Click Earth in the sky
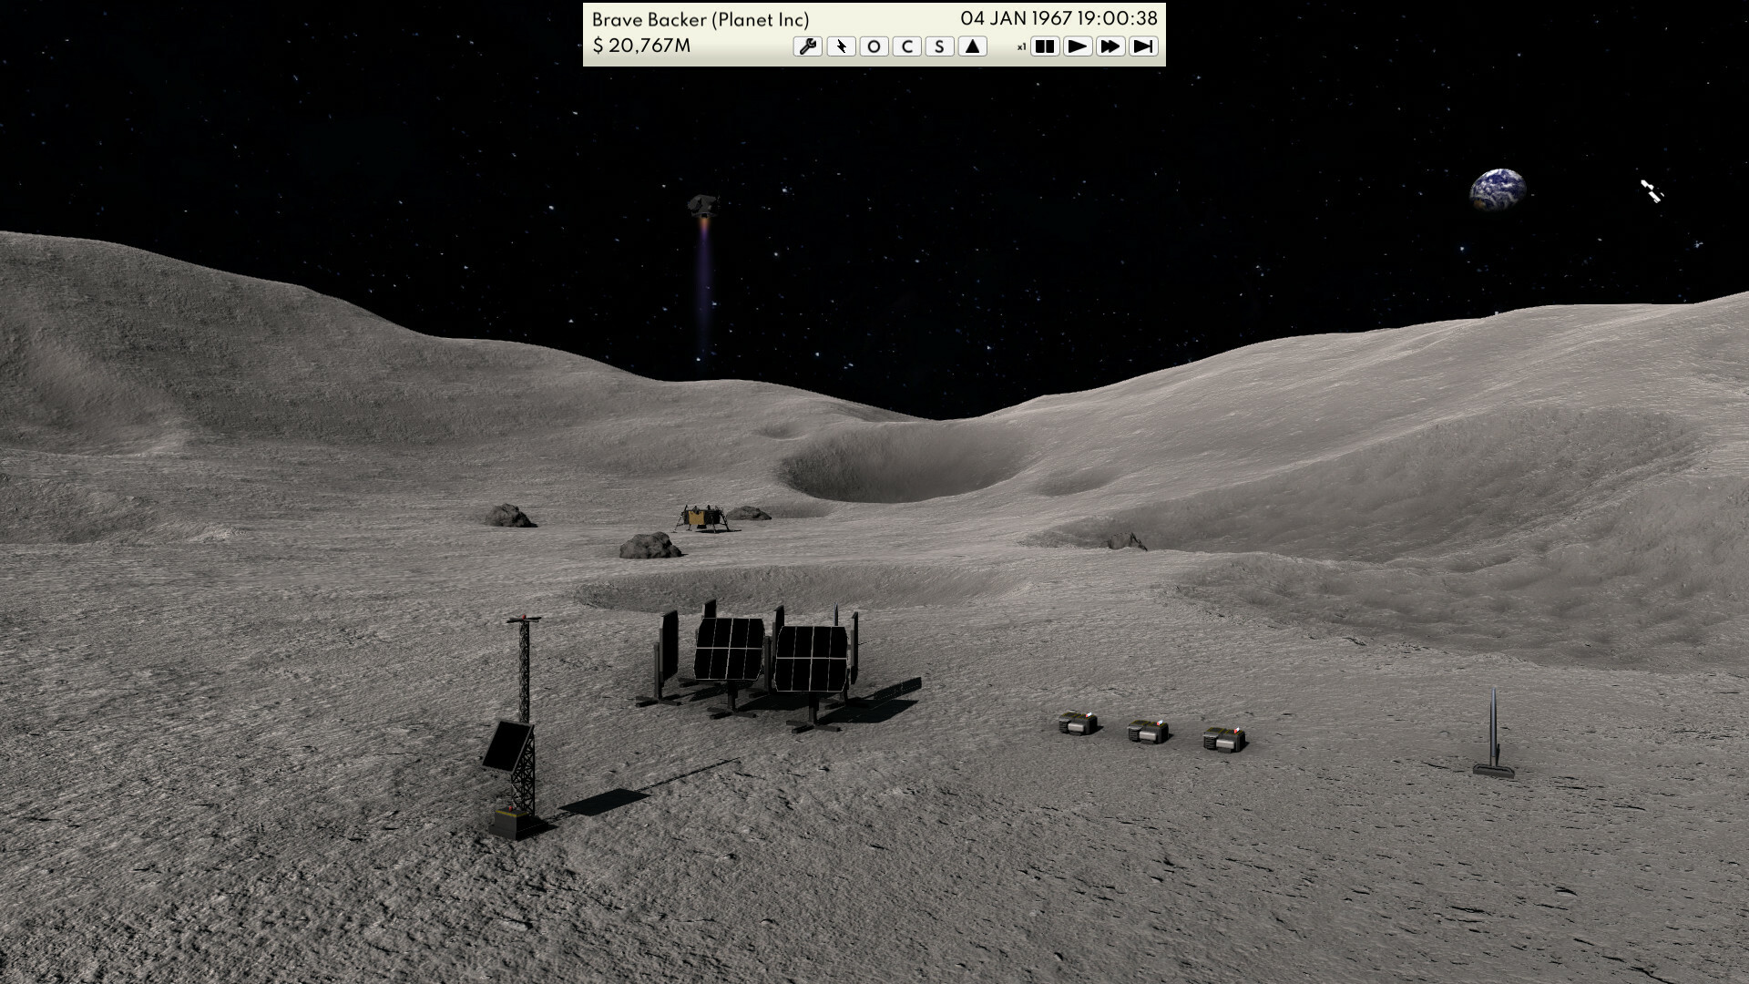The height and width of the screenshot is (984, 1749). [1497, 189]
